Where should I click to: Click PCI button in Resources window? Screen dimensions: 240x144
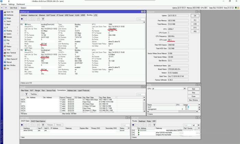[195, 20]
